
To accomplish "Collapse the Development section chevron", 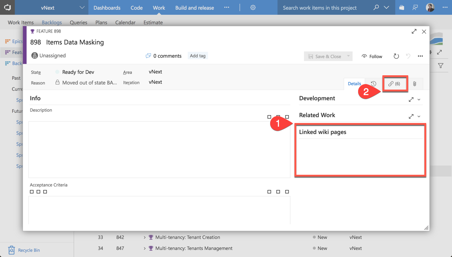I will click(x=419, y=99).
